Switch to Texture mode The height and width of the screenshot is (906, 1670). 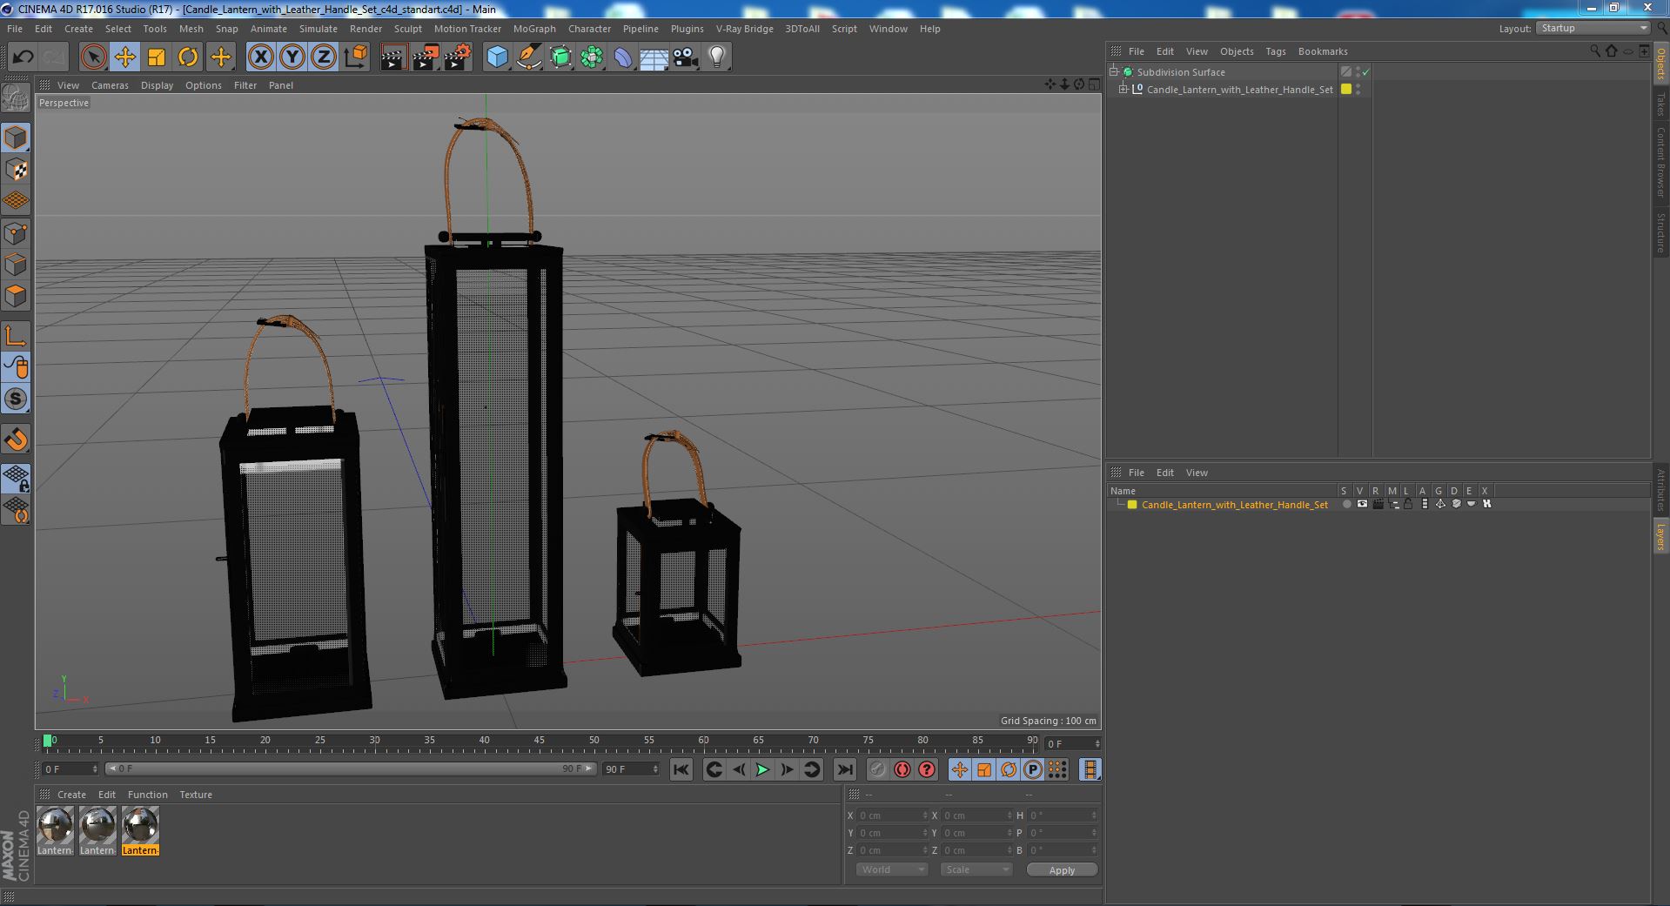(x=16, y=170)
